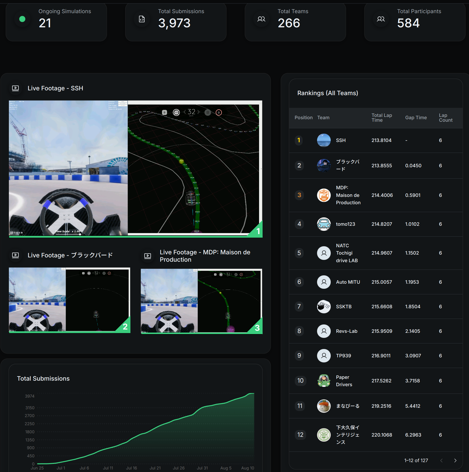This screenshot has width=469, height=472.
Task: Select the SSKTB team name in rankings
Action: click(344, 306)
